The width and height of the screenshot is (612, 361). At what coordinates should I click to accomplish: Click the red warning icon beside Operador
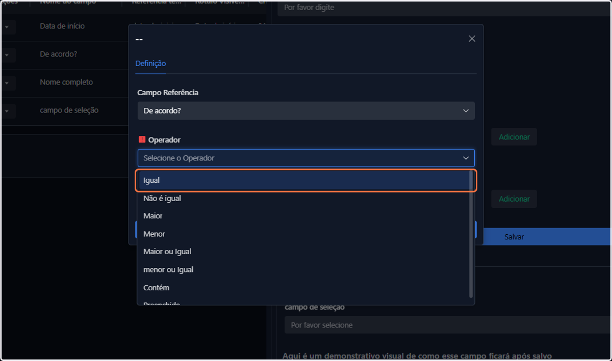coord(142,140)
